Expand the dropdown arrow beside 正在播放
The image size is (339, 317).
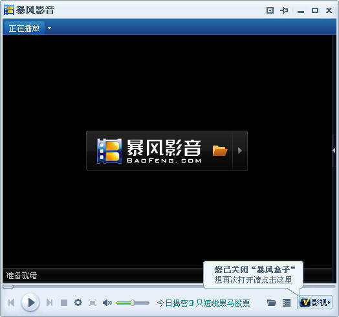[50, 28]
